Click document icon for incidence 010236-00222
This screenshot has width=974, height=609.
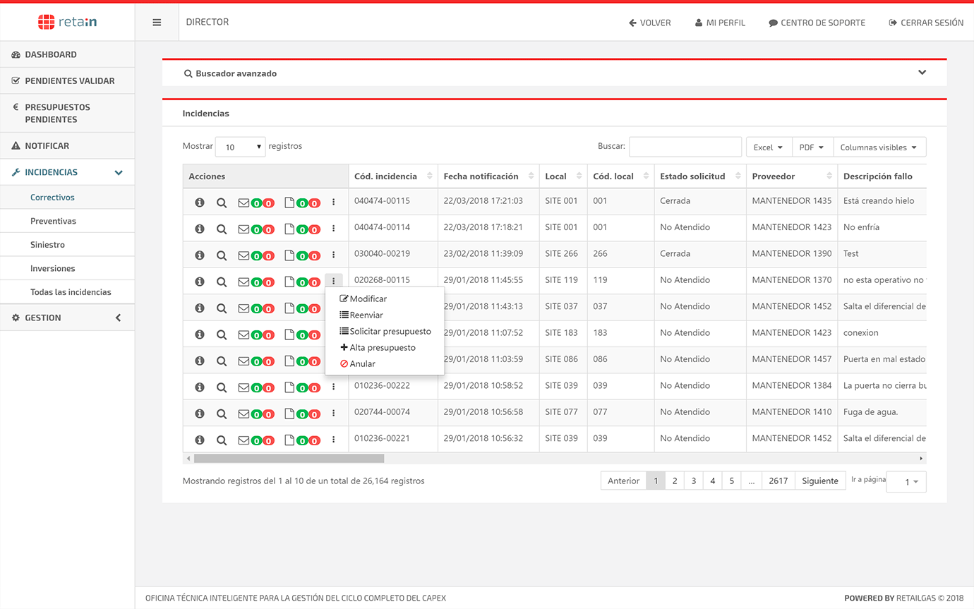click(289, 387)
